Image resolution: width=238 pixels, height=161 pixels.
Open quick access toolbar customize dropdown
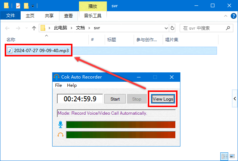point(33,6)
